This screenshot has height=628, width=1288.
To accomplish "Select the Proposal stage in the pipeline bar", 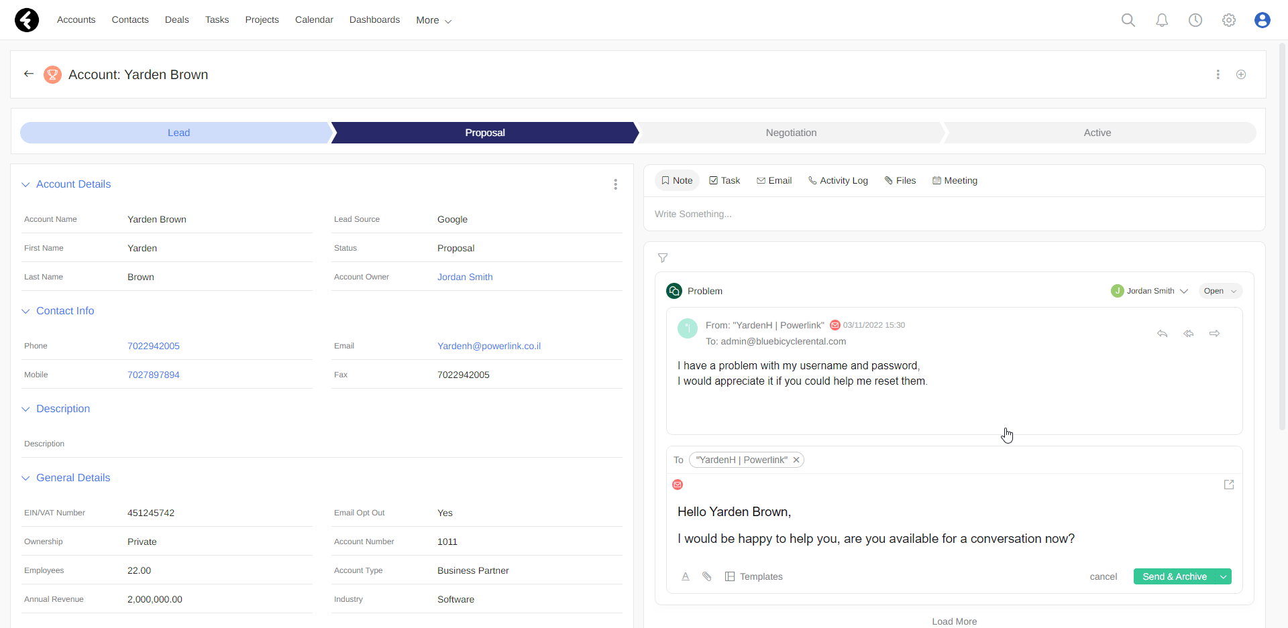I will point(484,132).
